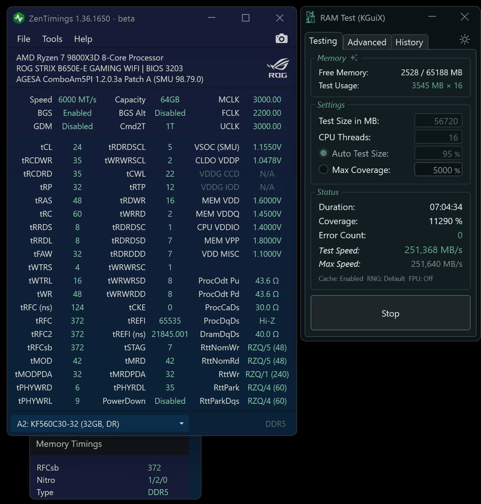Click the RAM Test app icon
The image size is (481, 504).
(x=311, y=17)
